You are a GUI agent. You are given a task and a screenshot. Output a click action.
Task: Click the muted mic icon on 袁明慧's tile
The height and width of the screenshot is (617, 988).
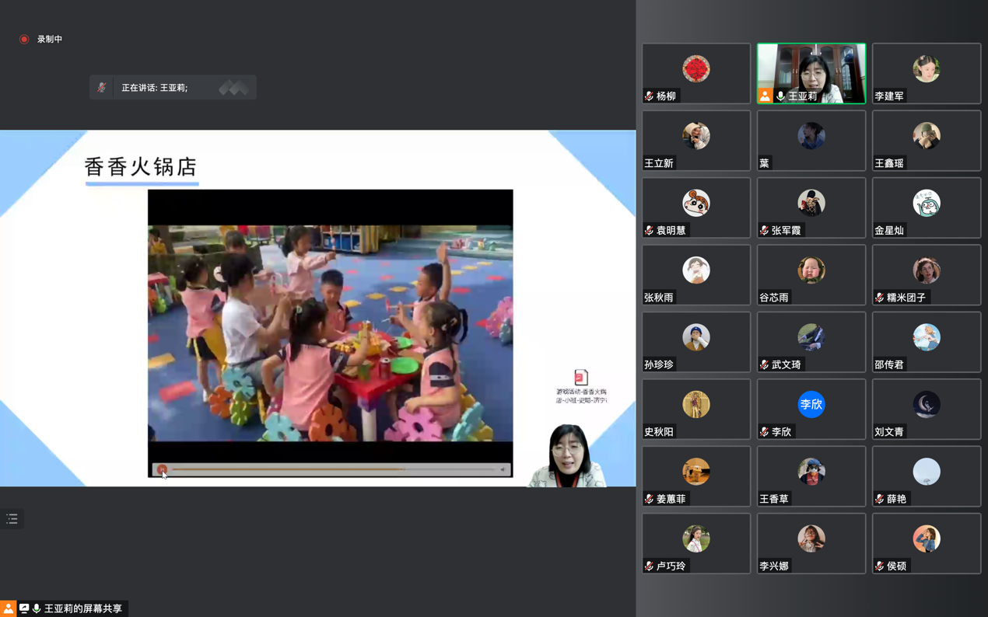click(x=649, y=231)
